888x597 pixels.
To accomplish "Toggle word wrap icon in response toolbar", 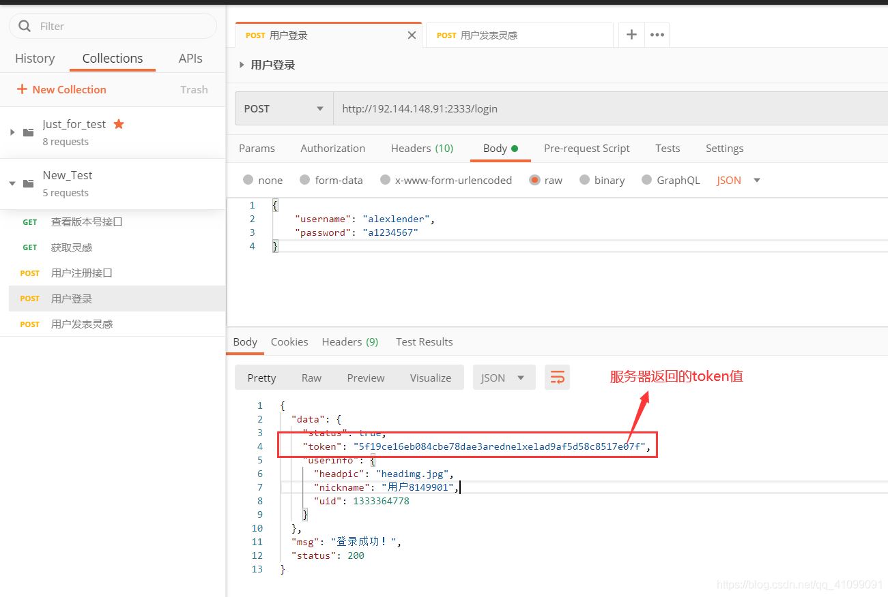I will (x=557, y=378).
